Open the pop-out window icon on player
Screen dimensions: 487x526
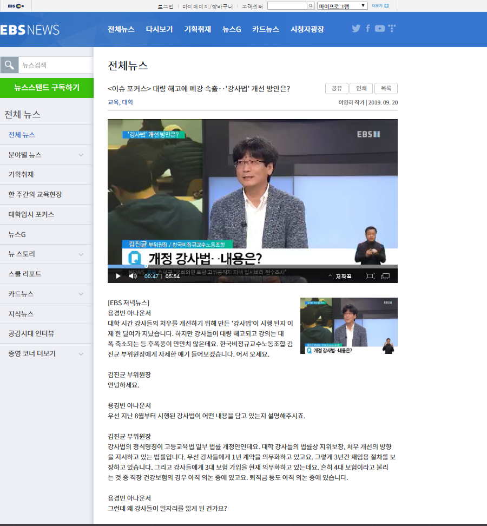click(x=385, y=276)
